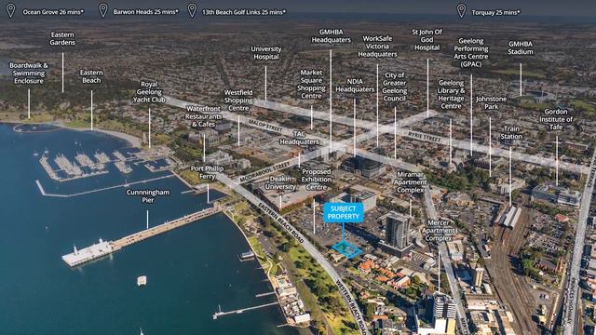Click the Geelong Library & Heritage Centre label
The height and width of the screenshot is (335, 596).
(x=451, y=94)
